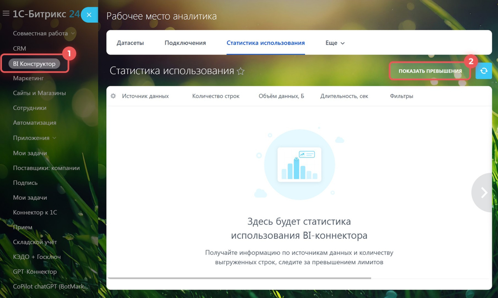Open the hamburger menu beside the 1С-Битрикс logo
This screenshot has width=498, height=298.
point(6,14)
